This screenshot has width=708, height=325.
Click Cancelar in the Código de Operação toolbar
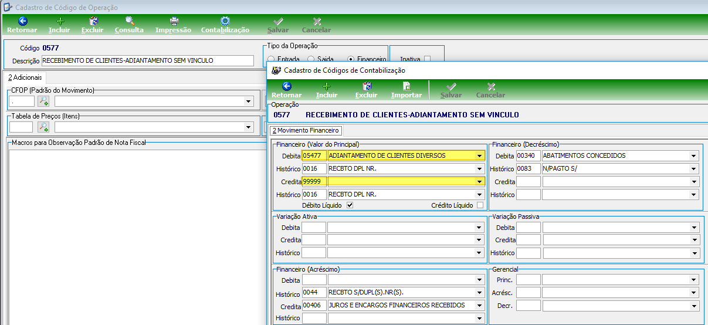click(x=317, y=25)
